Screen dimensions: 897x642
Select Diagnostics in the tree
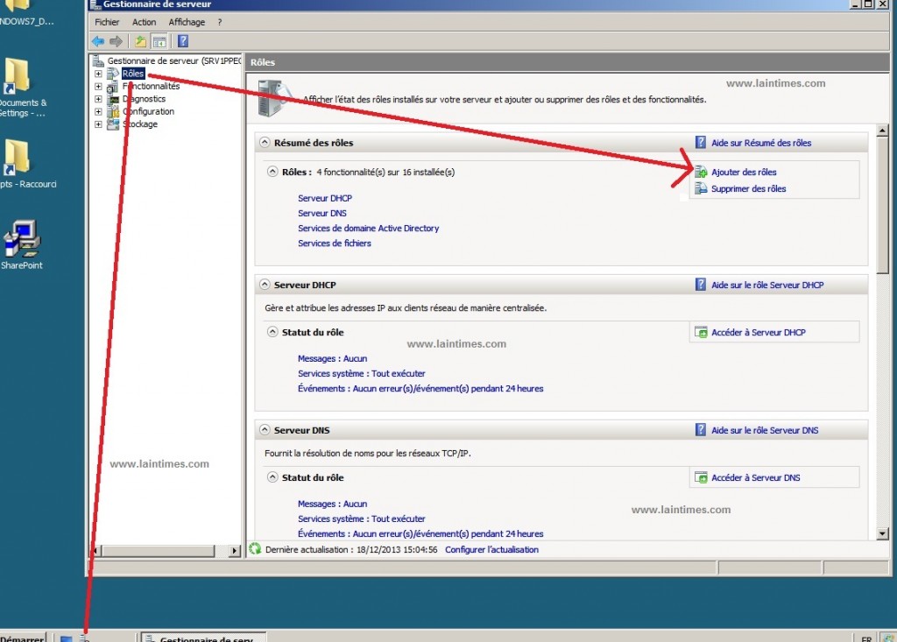[145, 98]
